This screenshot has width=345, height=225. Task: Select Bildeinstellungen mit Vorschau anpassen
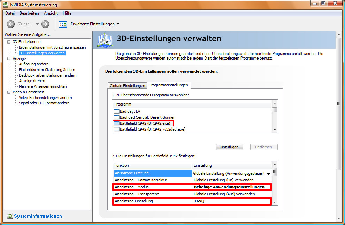point(52,47)
